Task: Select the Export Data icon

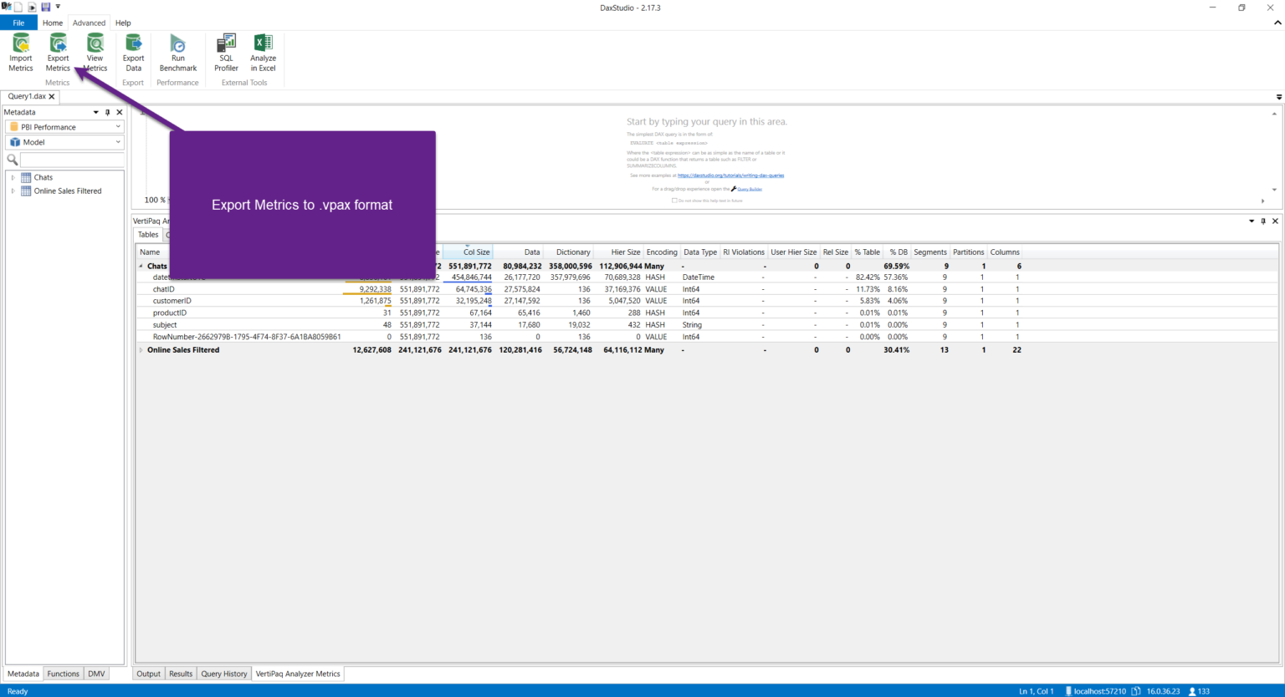Action: 133,50
